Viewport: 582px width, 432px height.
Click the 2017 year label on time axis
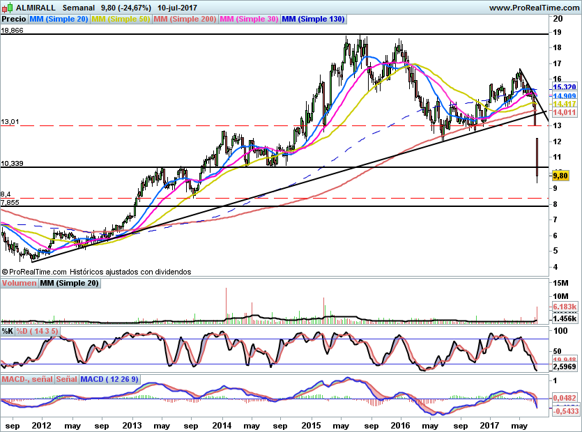pos(489,426)
